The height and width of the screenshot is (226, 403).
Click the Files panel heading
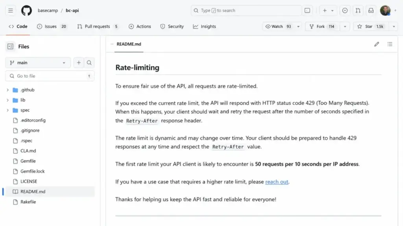point(24,46)
